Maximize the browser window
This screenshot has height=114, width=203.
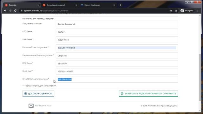(192, 2)
